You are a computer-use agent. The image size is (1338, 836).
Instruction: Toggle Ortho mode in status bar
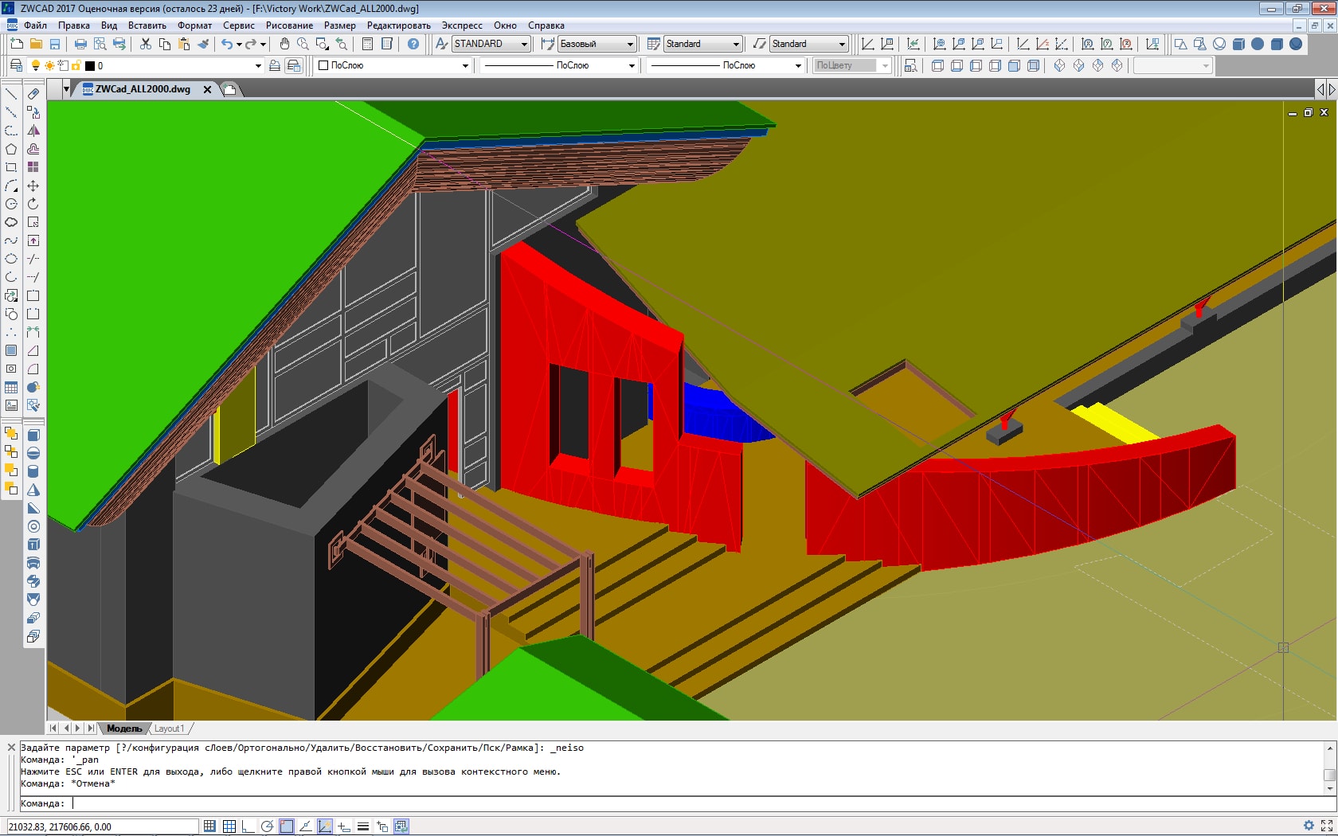(248, 826)
